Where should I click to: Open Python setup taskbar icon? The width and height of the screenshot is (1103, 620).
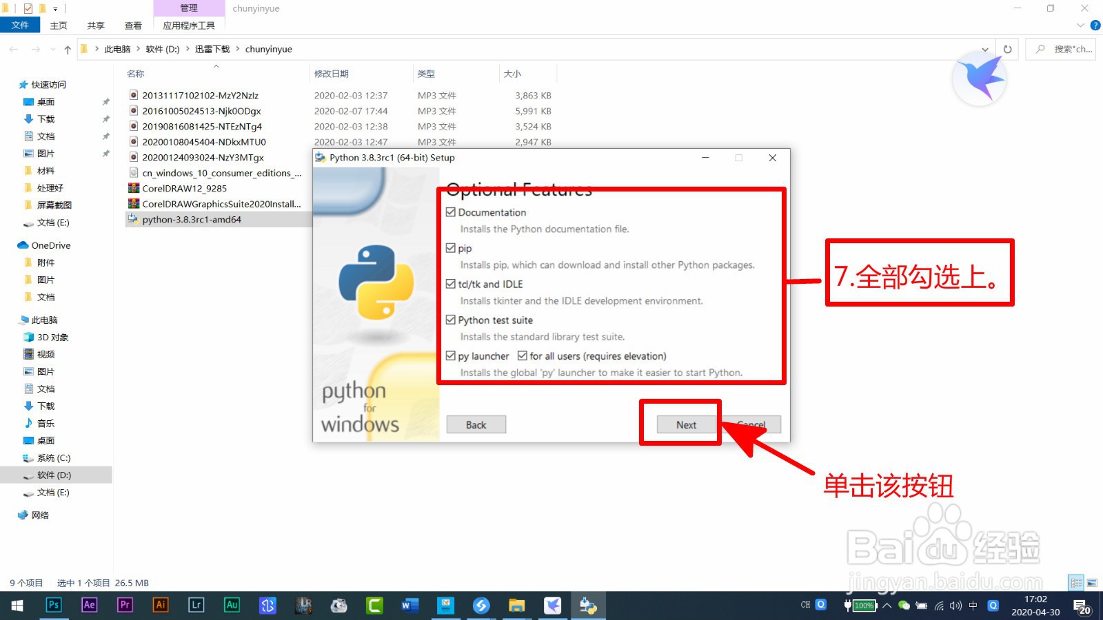588,606
